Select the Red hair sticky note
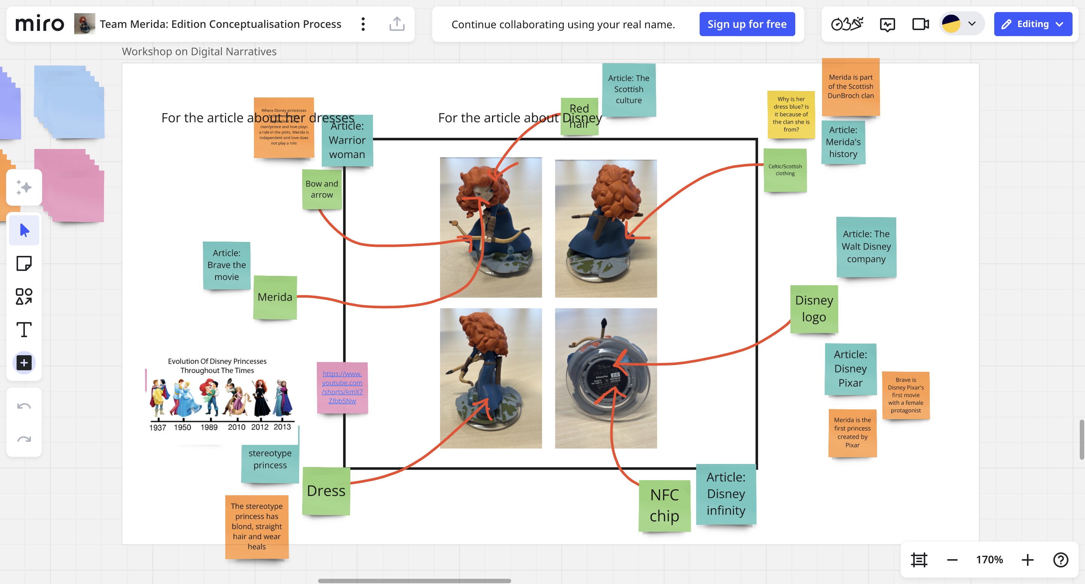The width and height of the screenshot is (1085, 584). tap(579, 116)
